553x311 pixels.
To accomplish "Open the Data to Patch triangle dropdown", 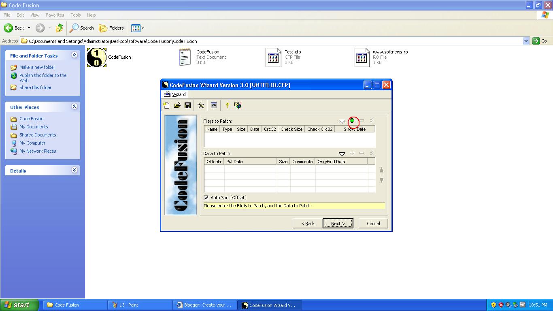I will [342, 154].
